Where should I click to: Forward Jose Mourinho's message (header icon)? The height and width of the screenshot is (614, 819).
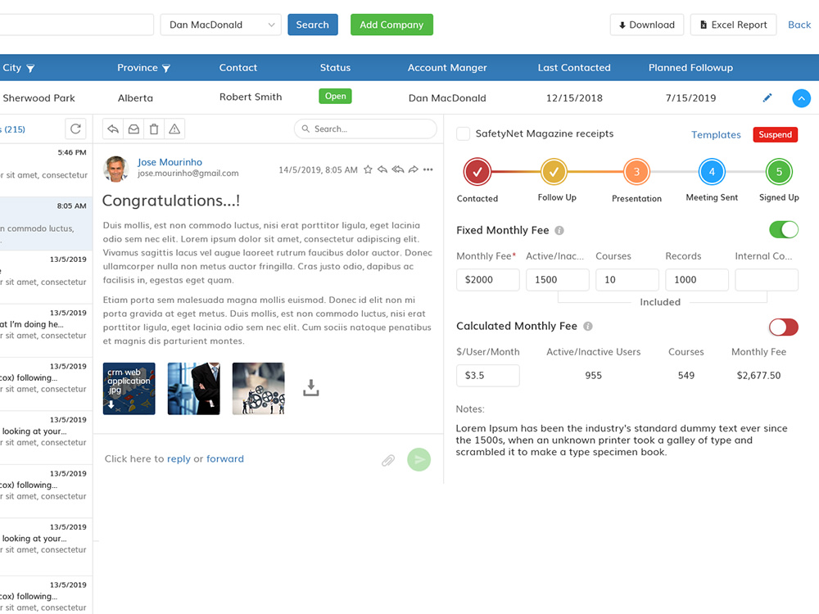coord(413,169)
